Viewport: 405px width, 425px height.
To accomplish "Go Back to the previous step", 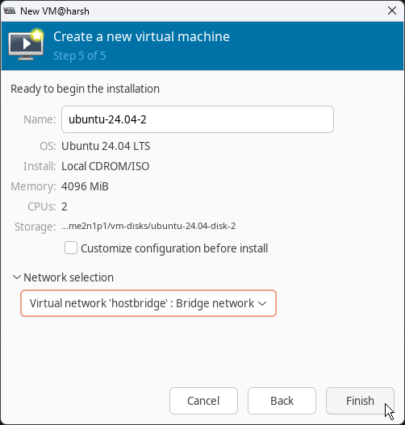I will [x=282, y=401].
